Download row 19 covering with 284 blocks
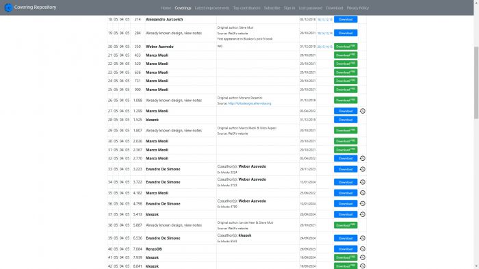Viewport: 479px width, 269px height. (x=346, y=33)
